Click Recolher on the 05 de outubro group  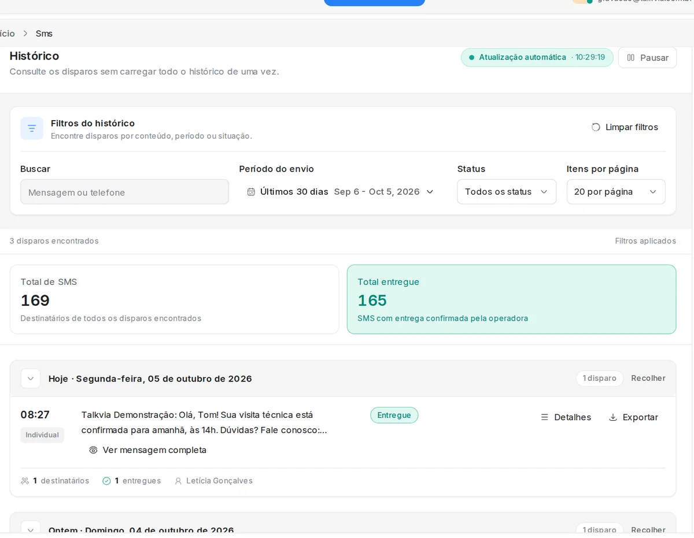[648, 379]
